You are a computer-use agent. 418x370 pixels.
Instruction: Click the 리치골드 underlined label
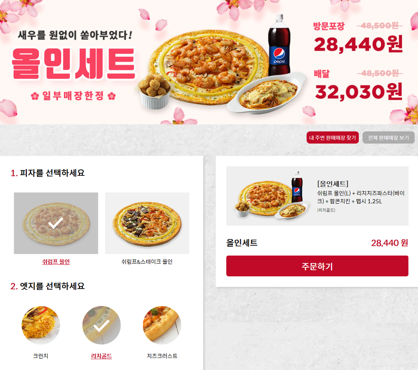pyautogui.click(x=102, y=356)
